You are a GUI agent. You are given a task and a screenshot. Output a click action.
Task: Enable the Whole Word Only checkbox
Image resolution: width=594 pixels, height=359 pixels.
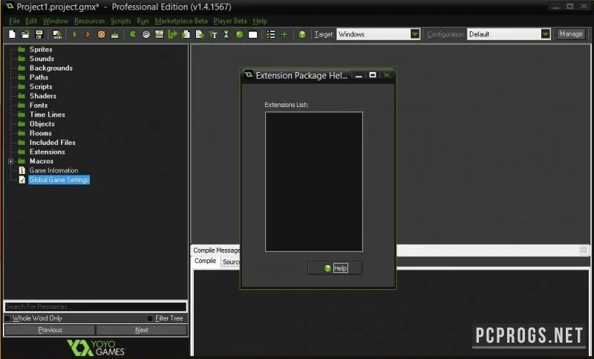pyautogui.click(x=7, y=318)
